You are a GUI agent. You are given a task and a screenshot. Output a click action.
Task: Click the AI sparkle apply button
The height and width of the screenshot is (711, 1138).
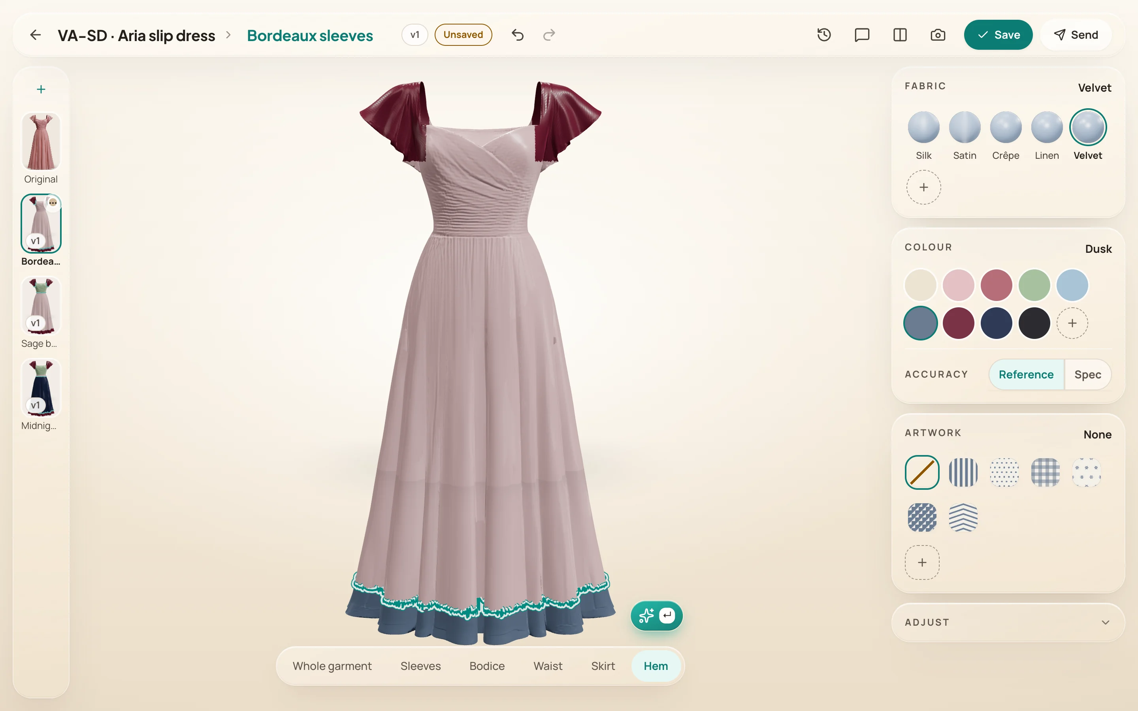[656, 615]
